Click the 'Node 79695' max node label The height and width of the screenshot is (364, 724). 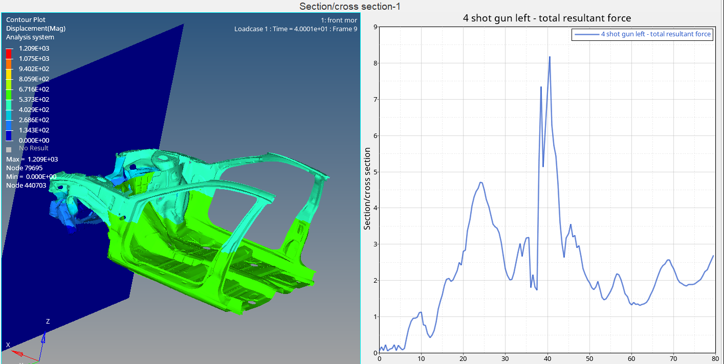25,168
